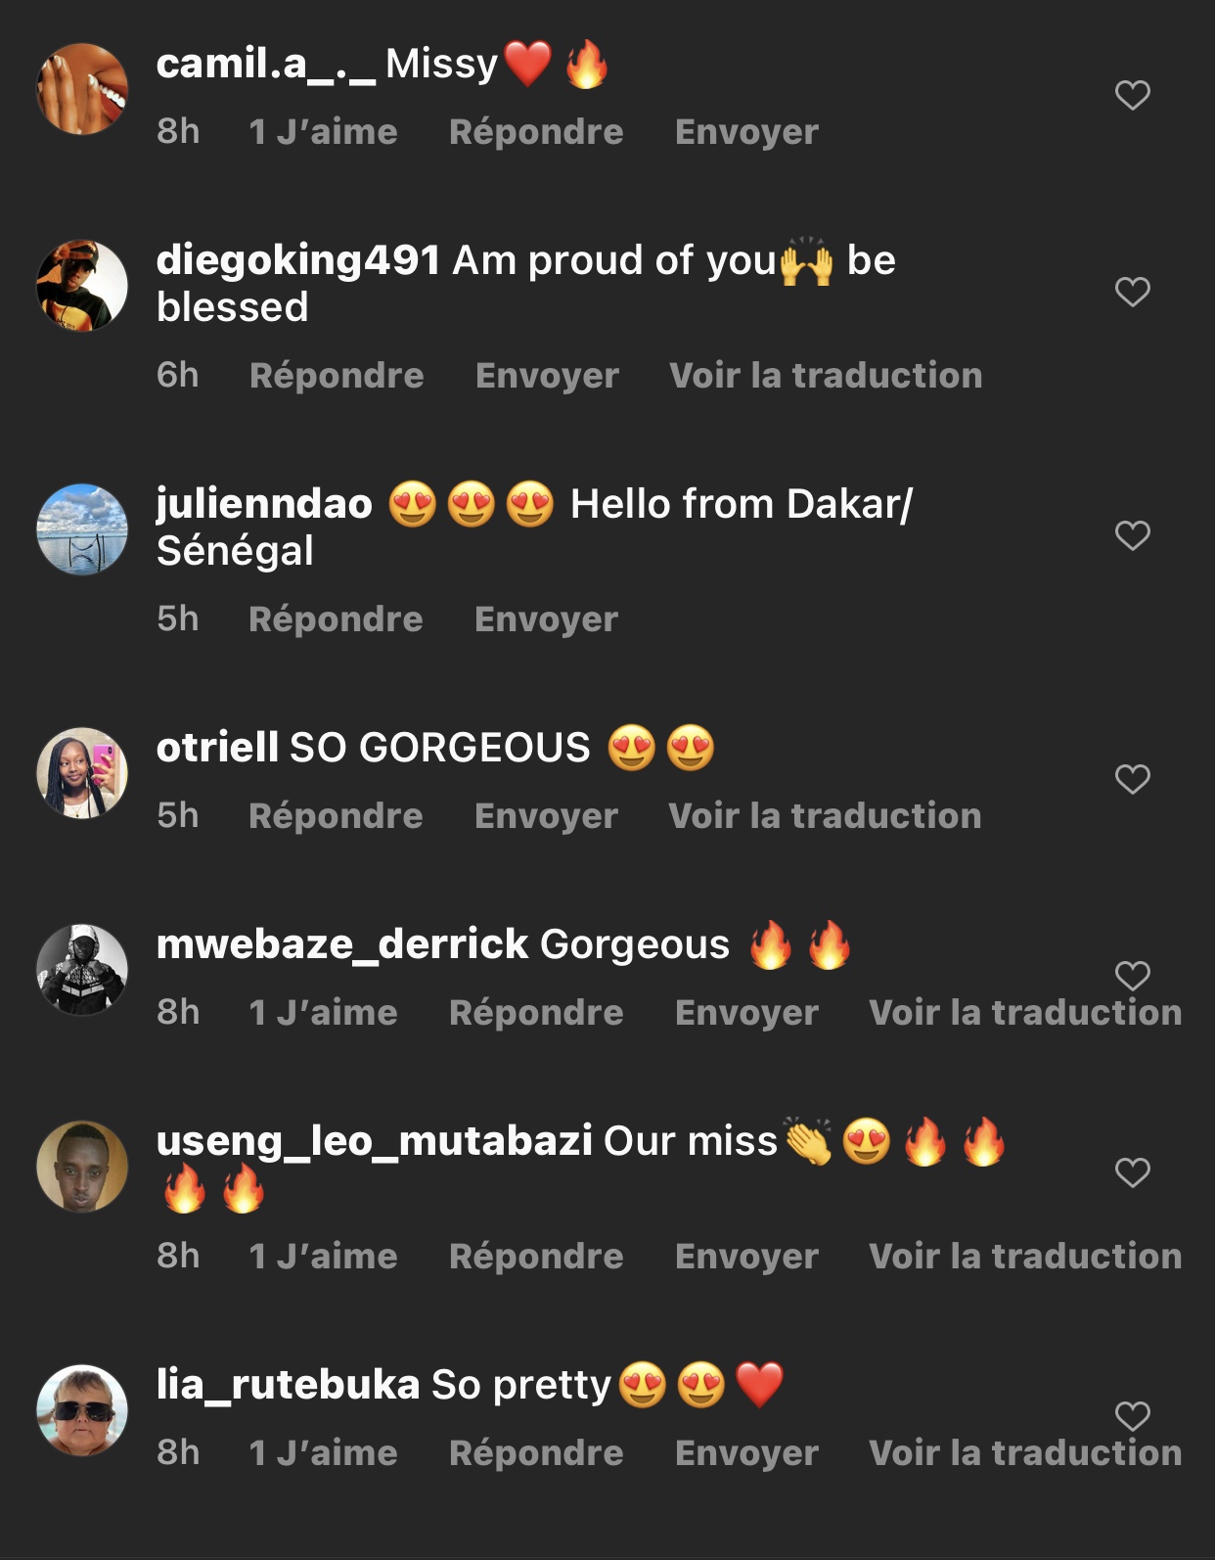The image size is (1215, 1560).
Task: Tap heart on useng_leo_mutabazi's comment
Action: (x=1132, y=1171)
